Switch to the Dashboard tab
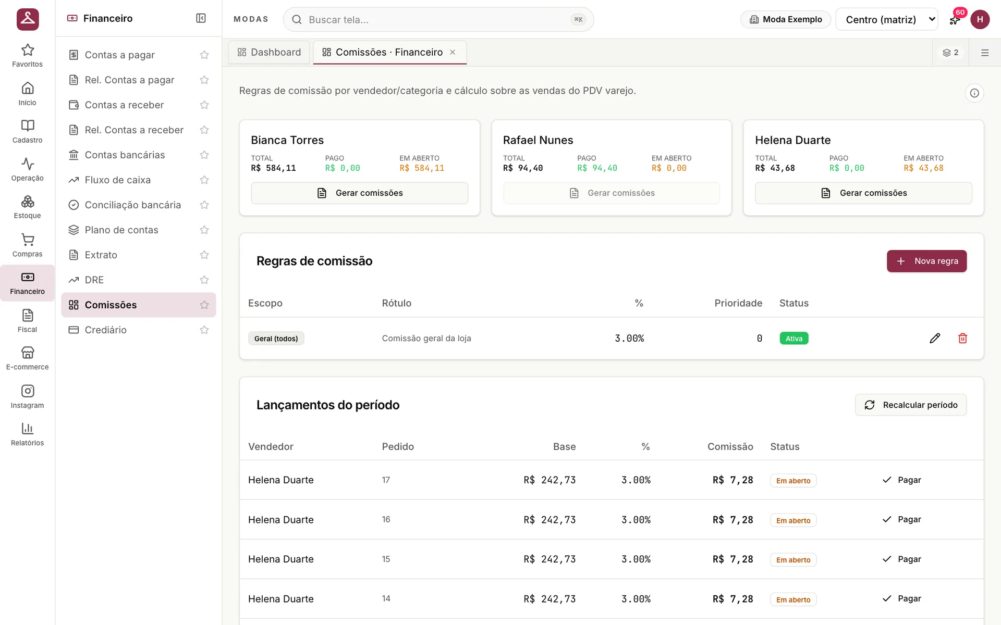 click(269, 52)
